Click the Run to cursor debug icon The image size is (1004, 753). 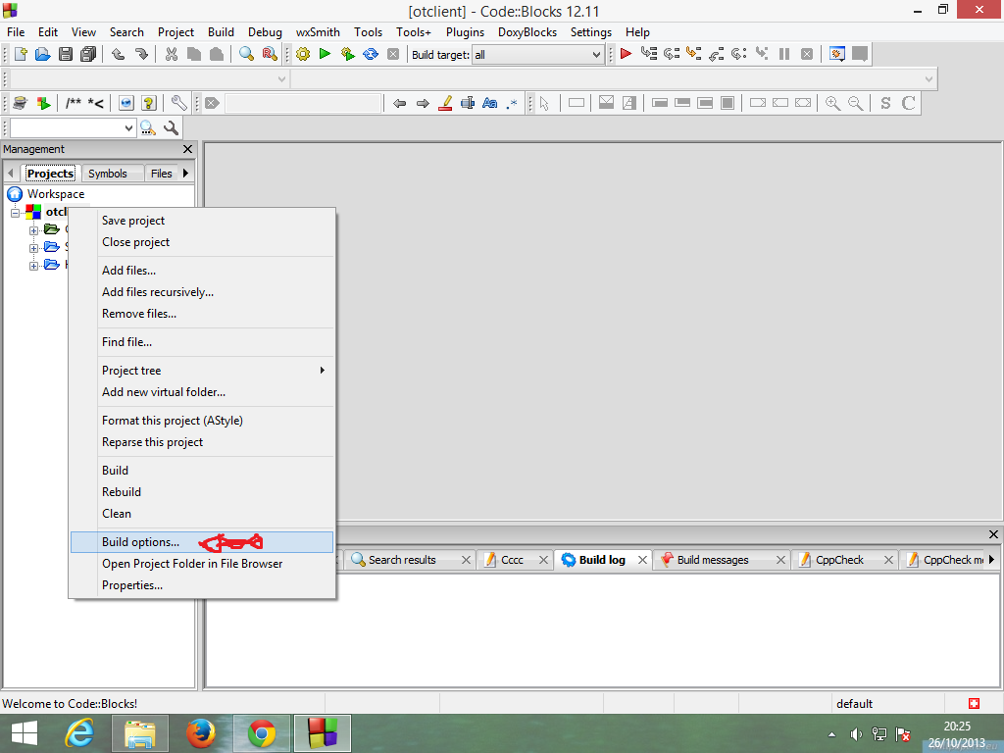tap(649, 54)
